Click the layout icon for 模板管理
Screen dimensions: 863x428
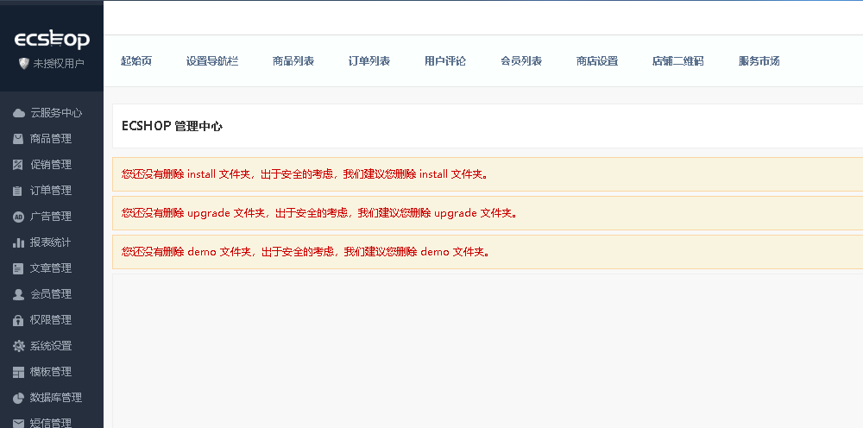click(x=19, y=372)
